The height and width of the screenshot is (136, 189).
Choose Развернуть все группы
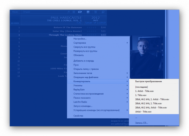(98, 51)
